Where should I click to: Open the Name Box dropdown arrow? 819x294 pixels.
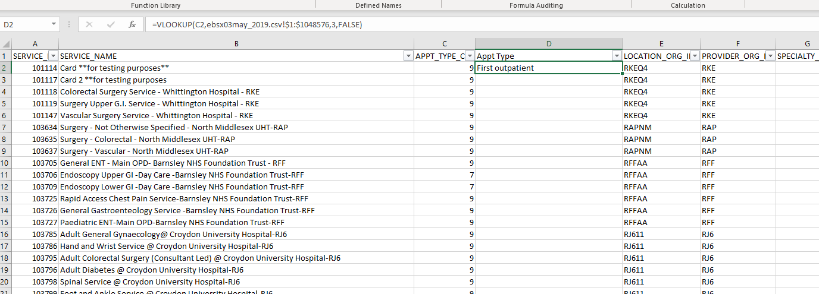[54, 25]
